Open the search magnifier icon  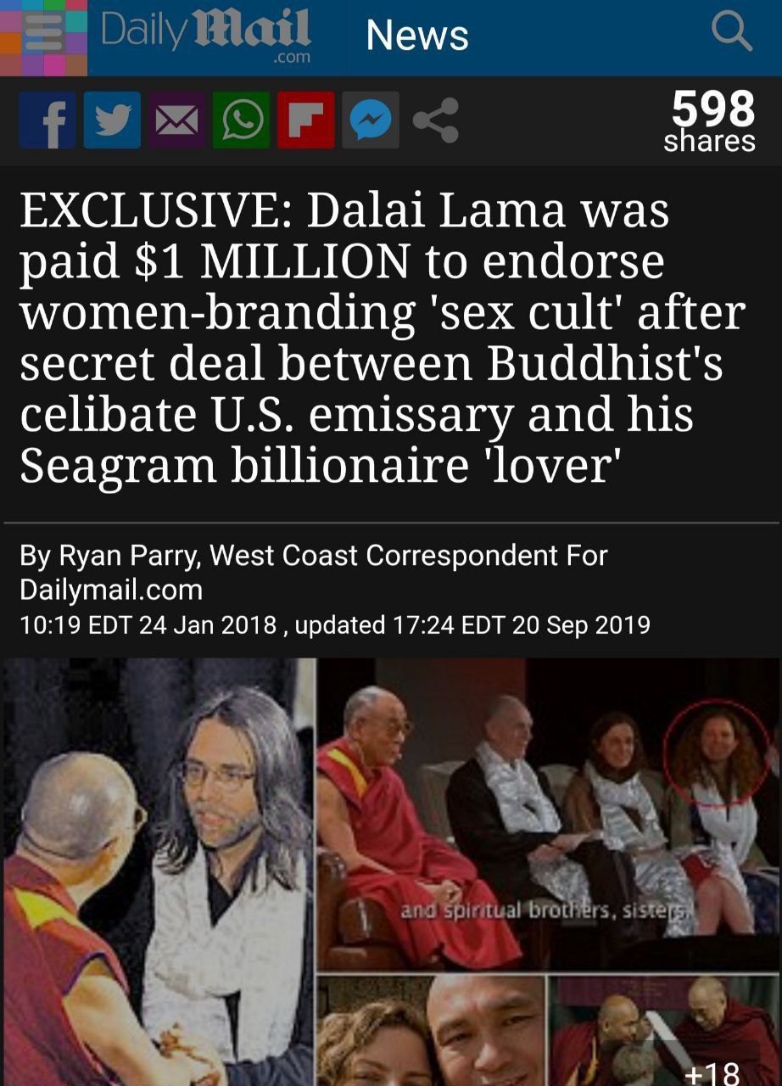[731, 32]
